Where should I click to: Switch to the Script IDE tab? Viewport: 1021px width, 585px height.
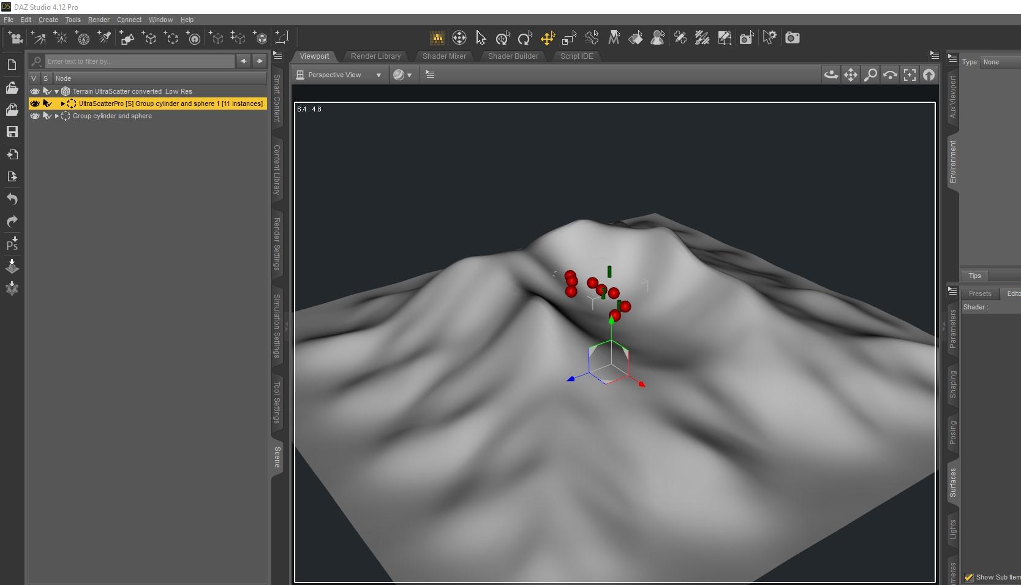576,56
